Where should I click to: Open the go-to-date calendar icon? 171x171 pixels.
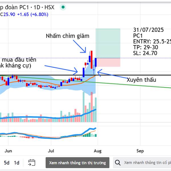tap(32, 162)
